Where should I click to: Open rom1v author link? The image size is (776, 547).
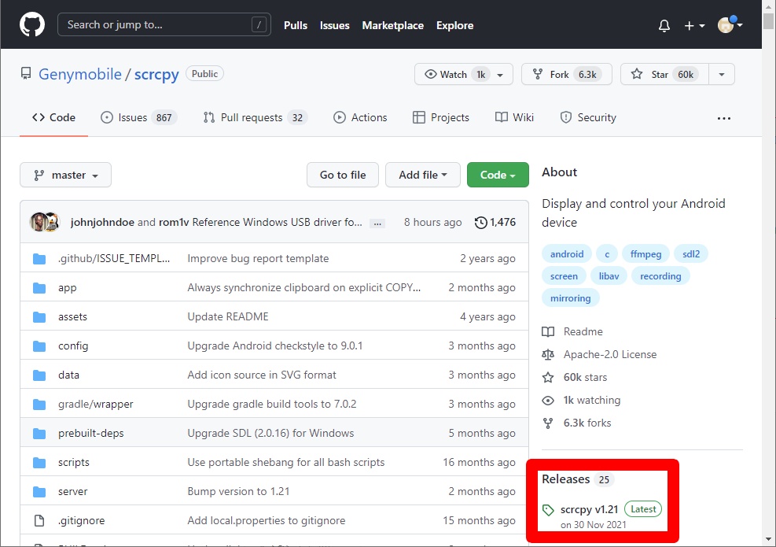coord(174,222)
